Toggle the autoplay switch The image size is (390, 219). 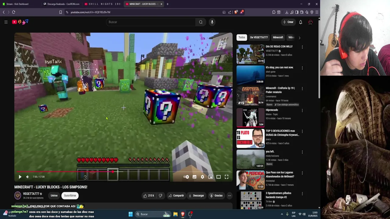point(186,177)
